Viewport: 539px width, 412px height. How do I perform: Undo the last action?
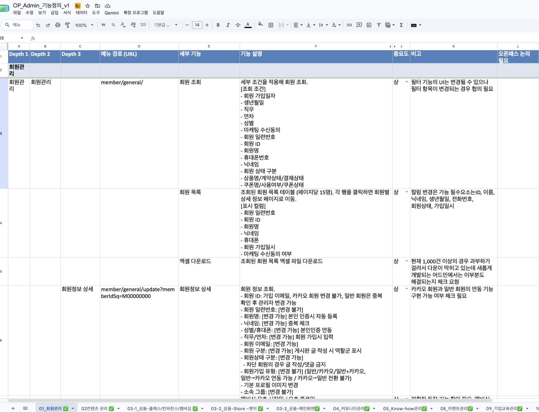(x=38, y=25)
